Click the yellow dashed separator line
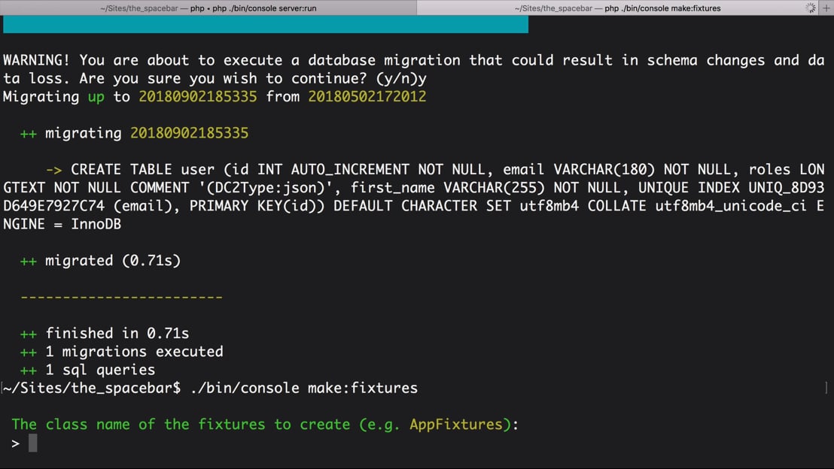 coord(121,297)
